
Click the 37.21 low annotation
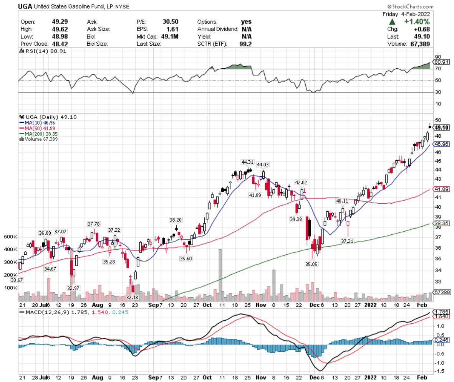point(347,241)
